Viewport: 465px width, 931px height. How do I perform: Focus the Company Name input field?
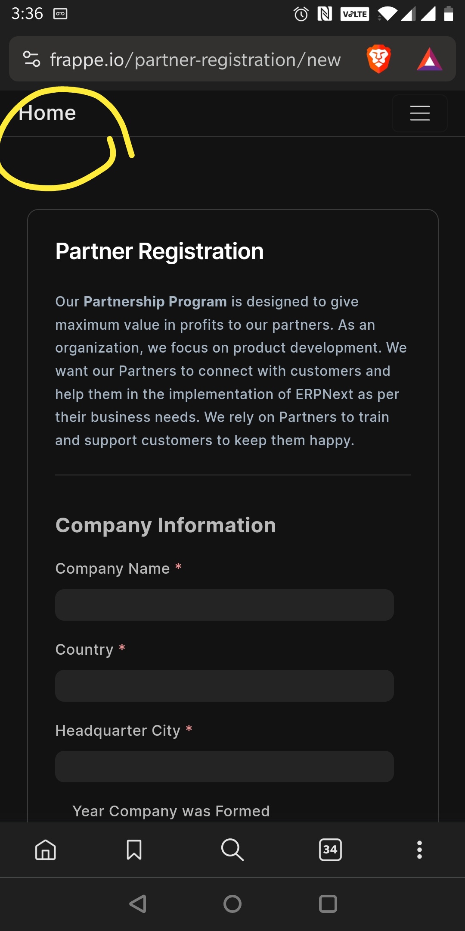224,605
